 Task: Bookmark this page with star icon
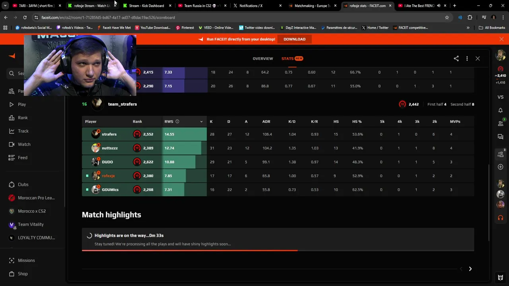[447, 17]
